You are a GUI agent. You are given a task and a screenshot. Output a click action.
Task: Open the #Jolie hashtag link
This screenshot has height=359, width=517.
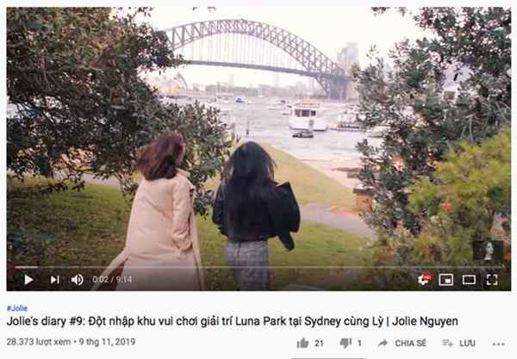[17, 308]
